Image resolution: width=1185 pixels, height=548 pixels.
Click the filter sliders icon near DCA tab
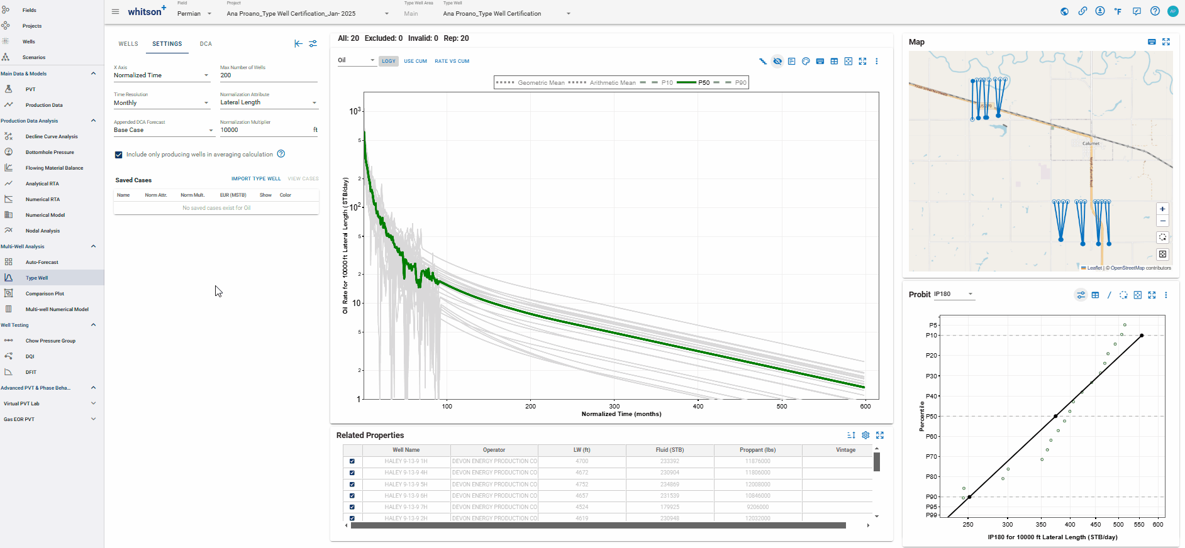(x=313, y=43)
